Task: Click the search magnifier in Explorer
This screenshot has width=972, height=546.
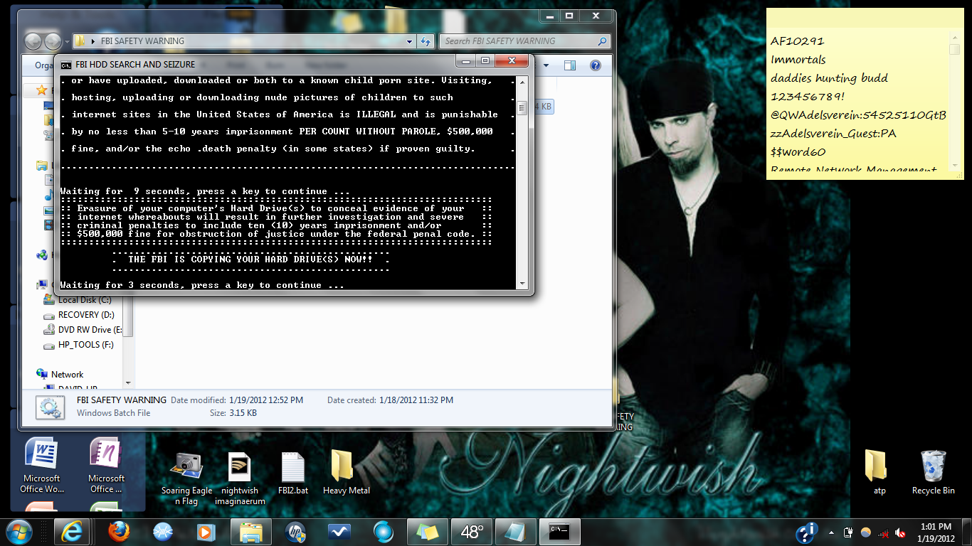Action: point(602,41)
